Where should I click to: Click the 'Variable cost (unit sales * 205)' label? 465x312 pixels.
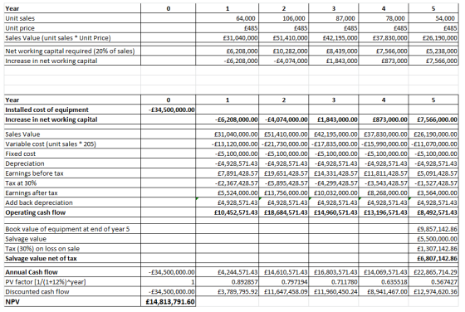tap(51, 144)
